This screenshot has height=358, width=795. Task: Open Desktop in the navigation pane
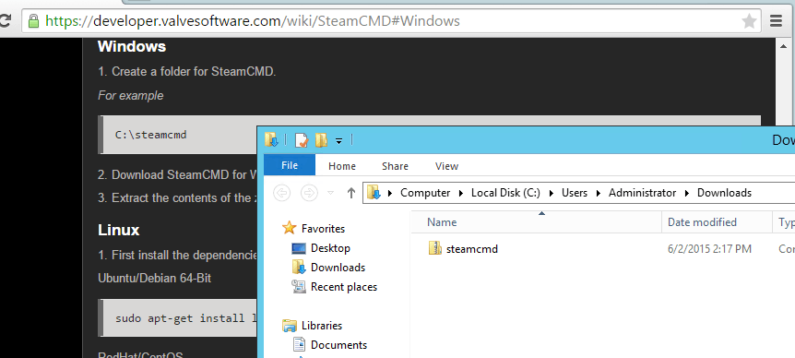tap(330, 248)
